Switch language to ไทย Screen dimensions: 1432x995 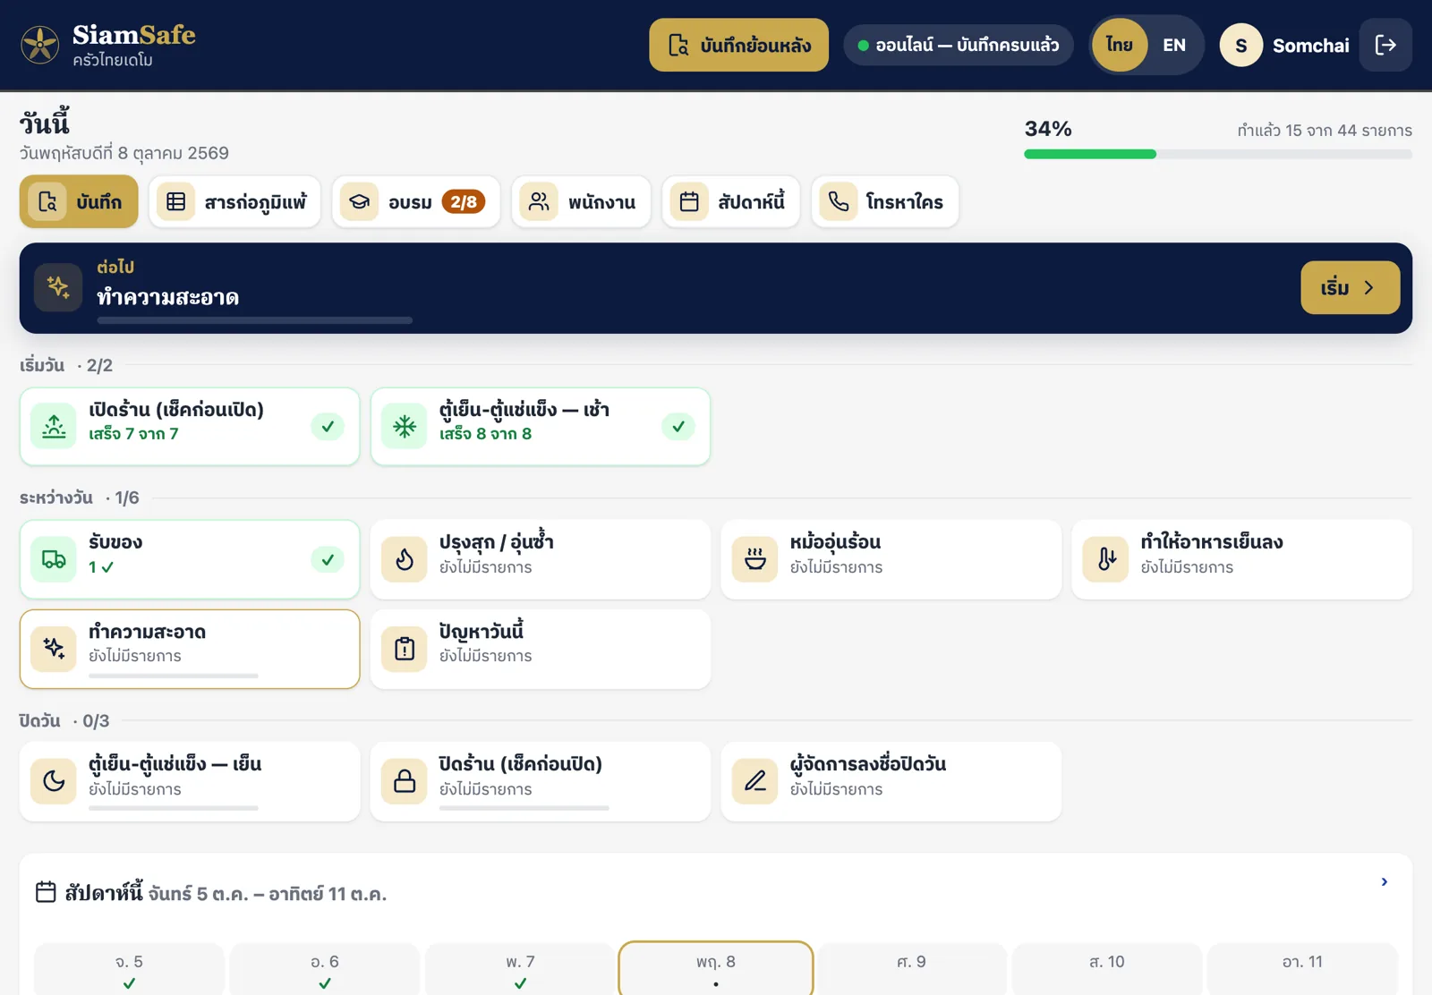pos(1120,45)
